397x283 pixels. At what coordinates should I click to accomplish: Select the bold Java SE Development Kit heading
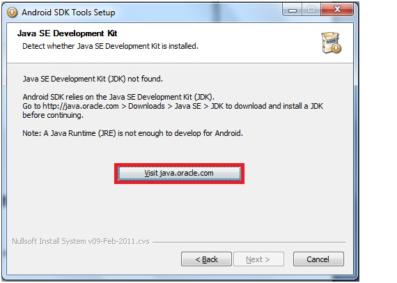tap(67, 33)
